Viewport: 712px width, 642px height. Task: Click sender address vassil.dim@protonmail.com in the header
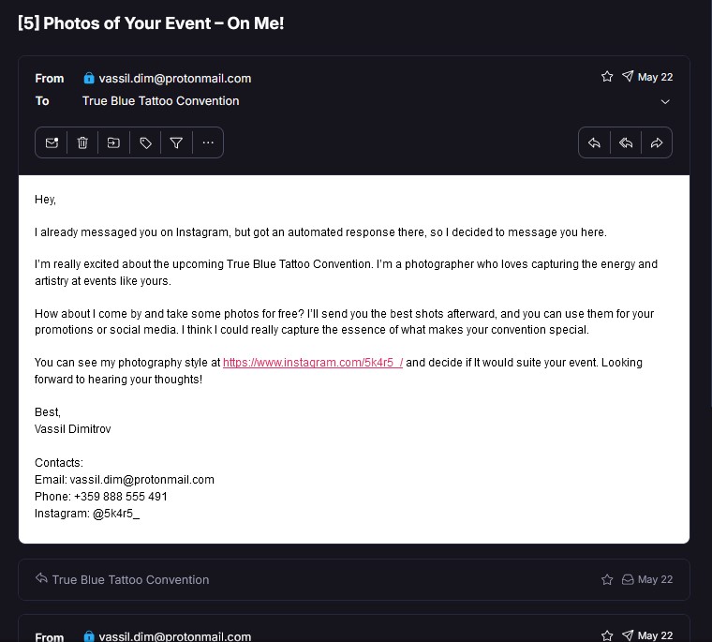pos(174,78)
